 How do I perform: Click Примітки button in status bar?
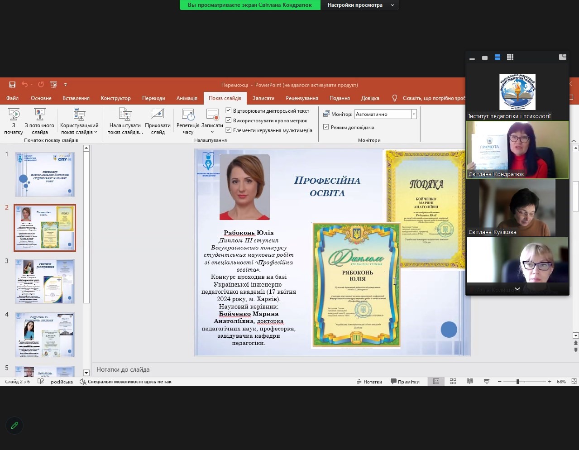405,382
